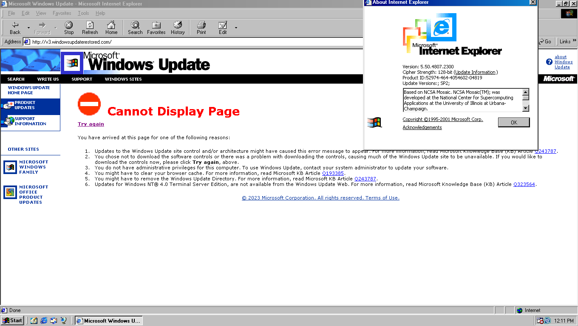Click Microsoft logo on black bar

click(559, 79)
